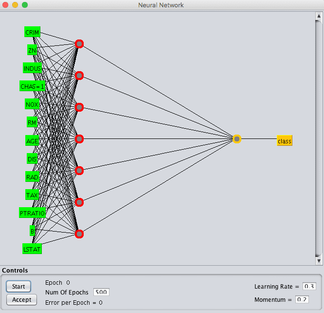Screen dimensions: 324x313
Task: Edit the Learning Rate field
Action: pos(309,286)
